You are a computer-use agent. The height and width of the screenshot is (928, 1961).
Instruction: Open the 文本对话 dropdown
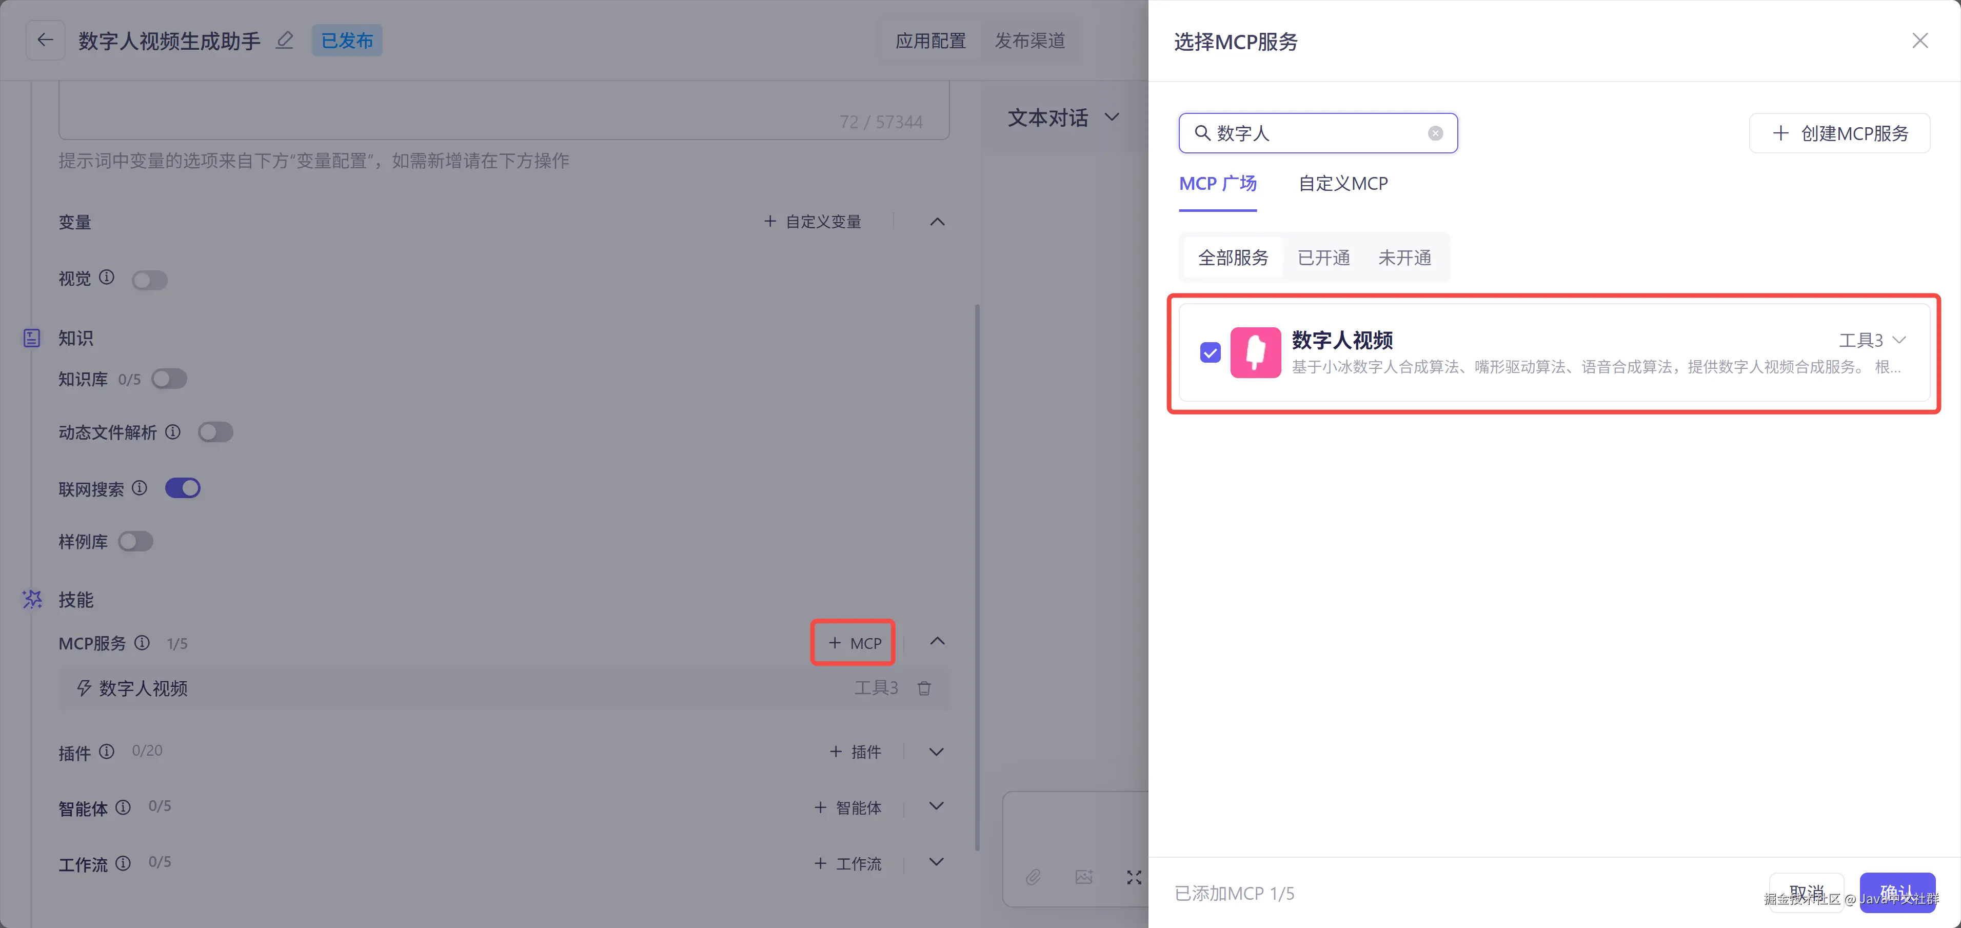(1063, 117)
